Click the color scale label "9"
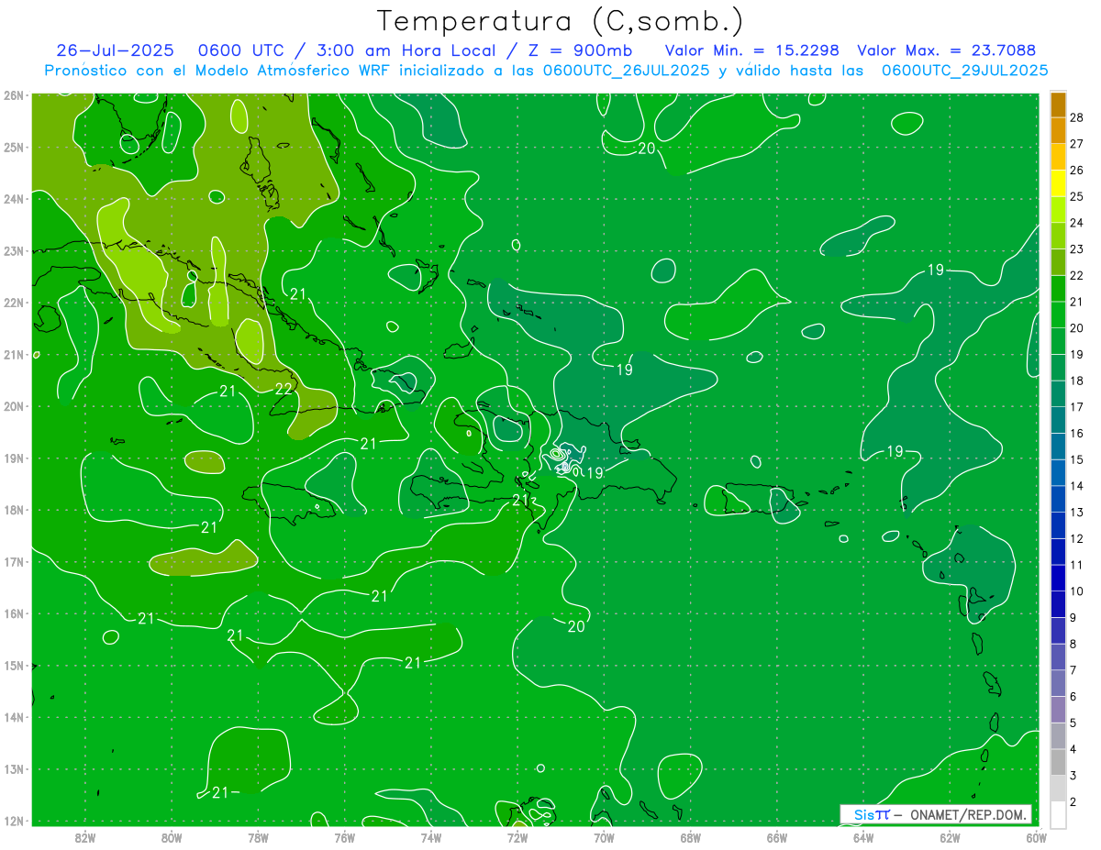Viewport: 1101px width, 850px height. 1073,617
